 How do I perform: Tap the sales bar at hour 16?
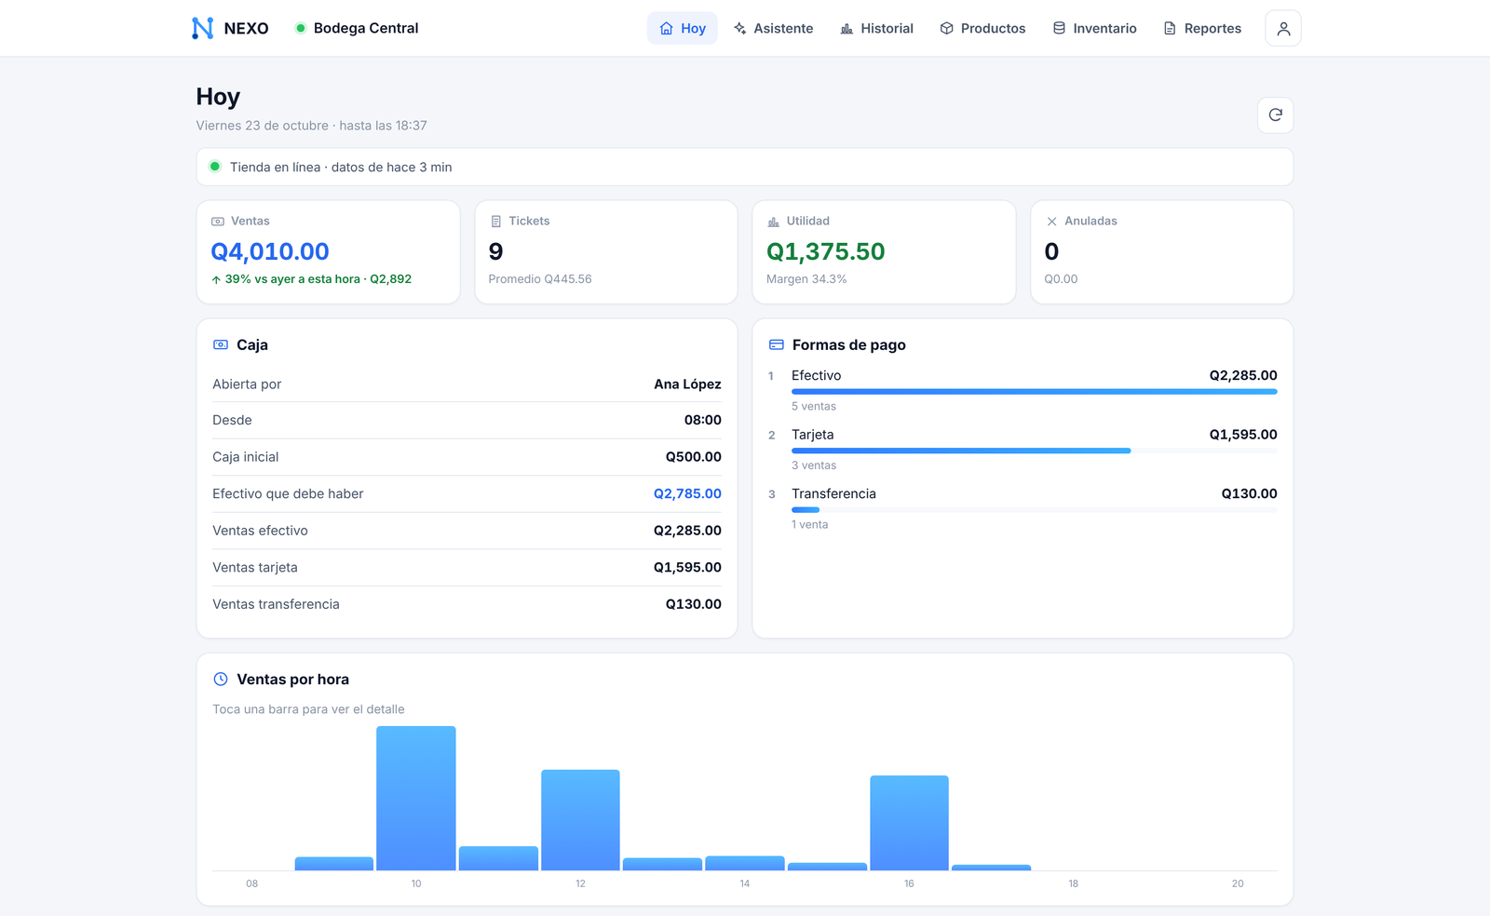[x=909, y=823]
